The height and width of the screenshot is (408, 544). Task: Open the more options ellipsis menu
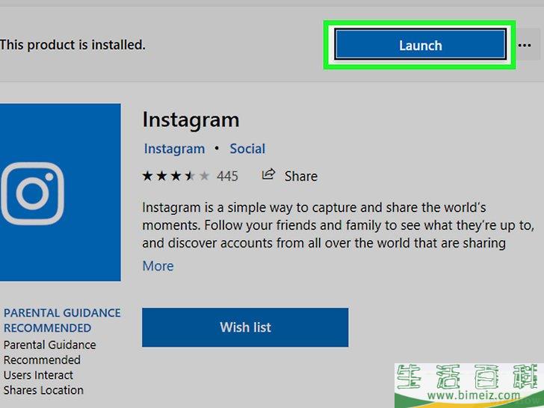(525, 45)
